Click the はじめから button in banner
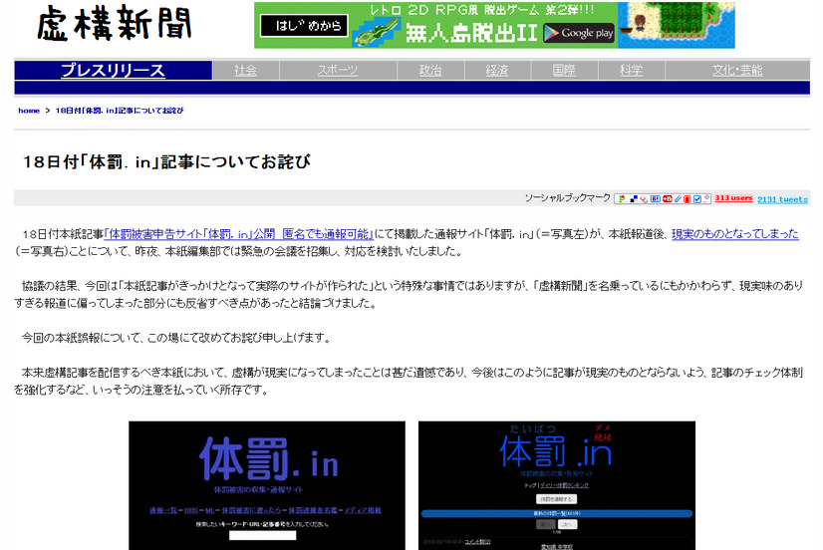The height and width of the screenshot is (550, 823). (x=305, y=26)
